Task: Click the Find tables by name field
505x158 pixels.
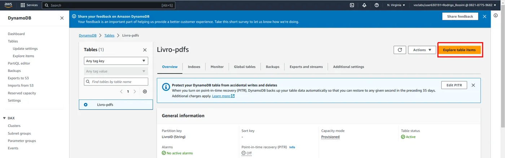Action: (116, 82)
